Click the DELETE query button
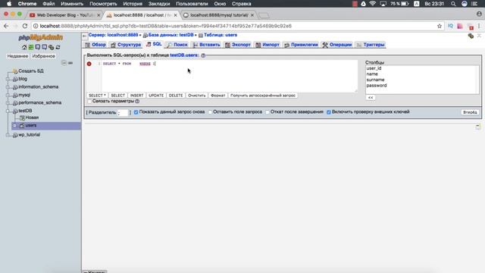 coord(176,96)
